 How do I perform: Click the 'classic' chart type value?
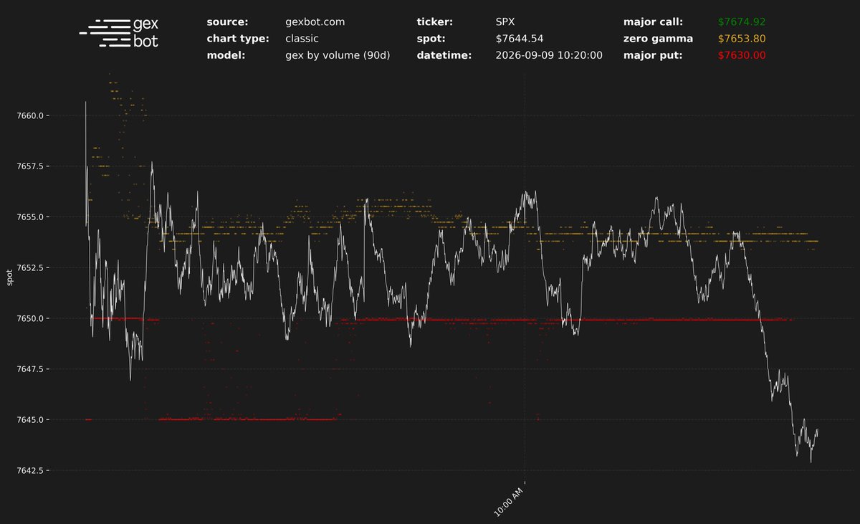pyautogui.click(x=302, y=39)
